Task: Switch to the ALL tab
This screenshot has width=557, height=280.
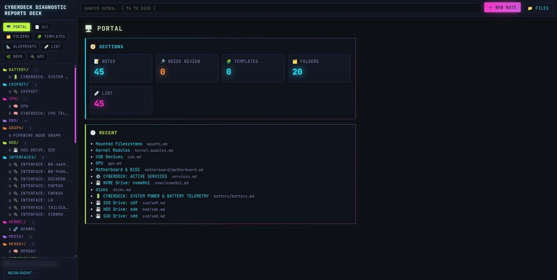Action: tap(42, 27)
